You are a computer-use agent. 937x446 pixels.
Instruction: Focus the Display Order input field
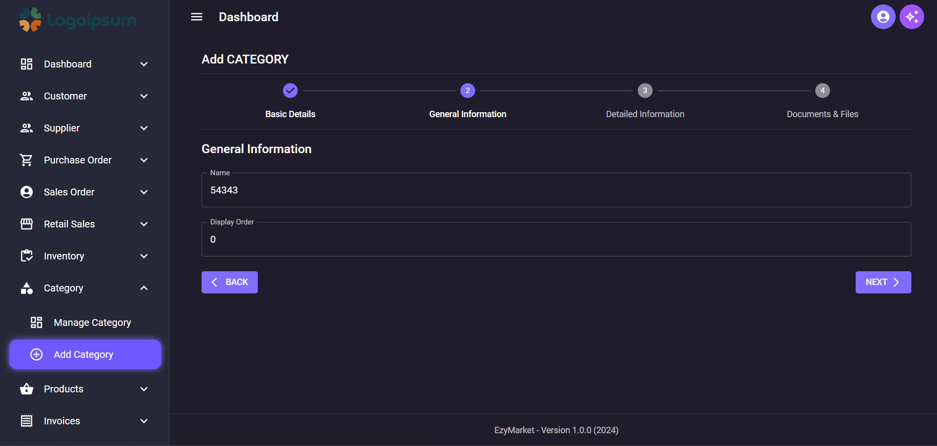[x=556, y=239]
